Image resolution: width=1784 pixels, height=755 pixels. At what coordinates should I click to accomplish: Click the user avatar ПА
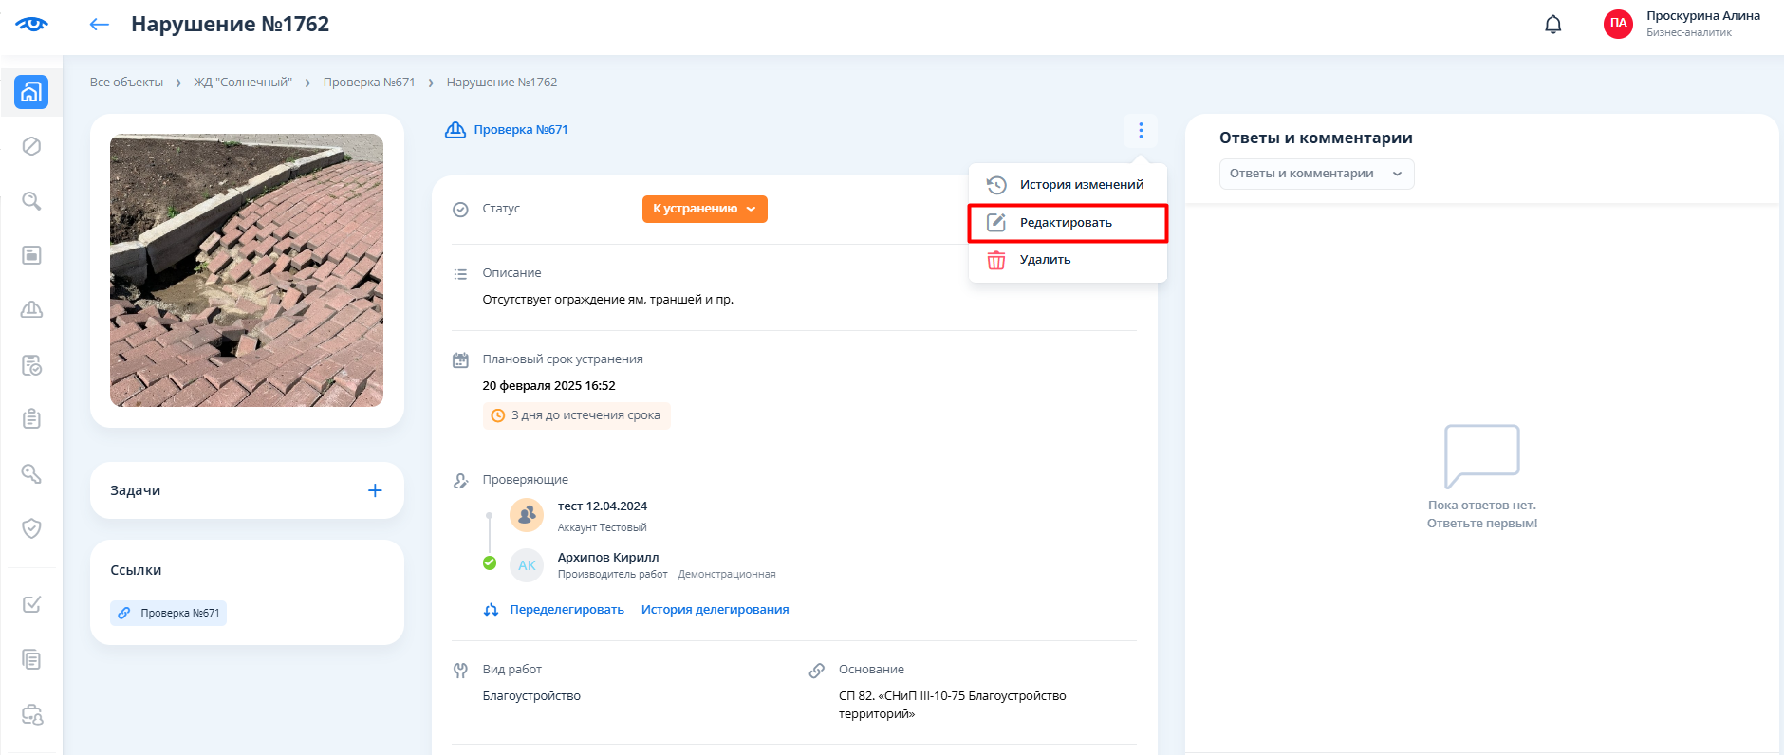click(x=1618, y=24)
